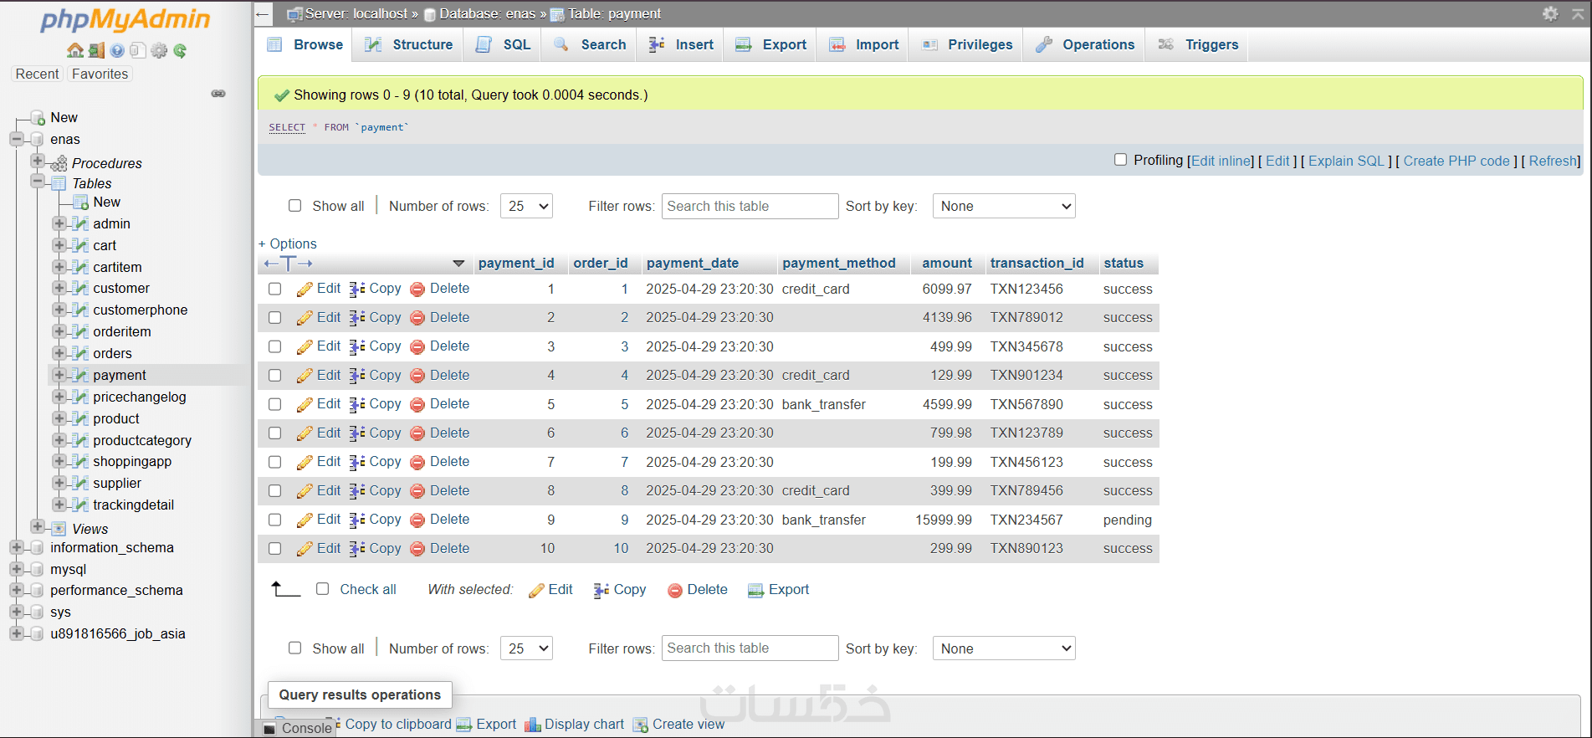Open phpMyAdmin documentation question-mark icon
Image resolution: width=1592 pixels, height=738 pixels.
coord(117,50)
